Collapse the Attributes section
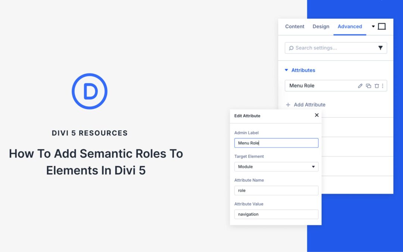Viewport: 403px width, 252px height. click(x=287, y=70)
